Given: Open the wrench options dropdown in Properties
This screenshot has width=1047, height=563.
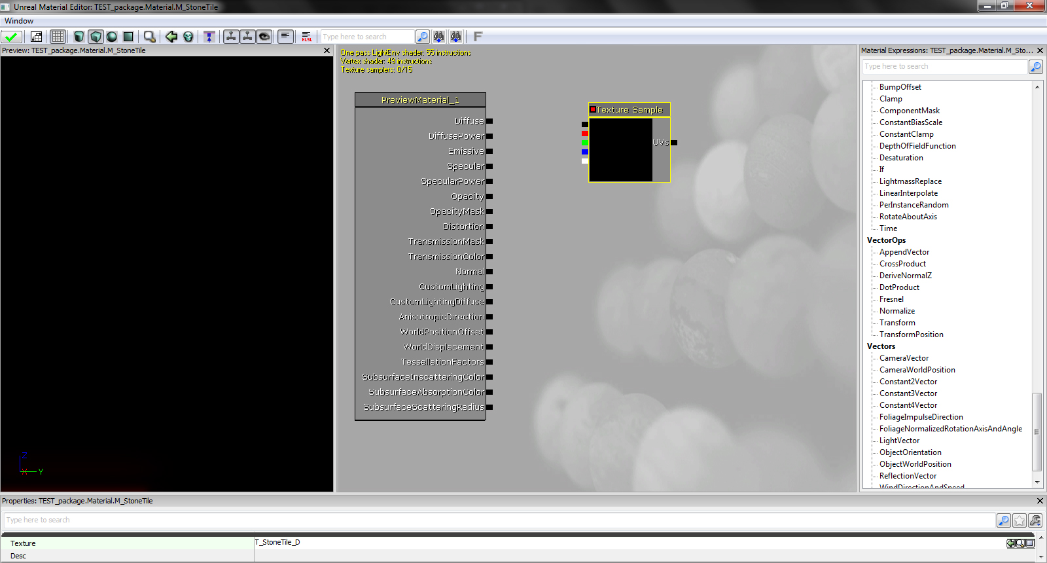Looking at the screenshot, I should pyautogui.click(x=1035, y=520).
